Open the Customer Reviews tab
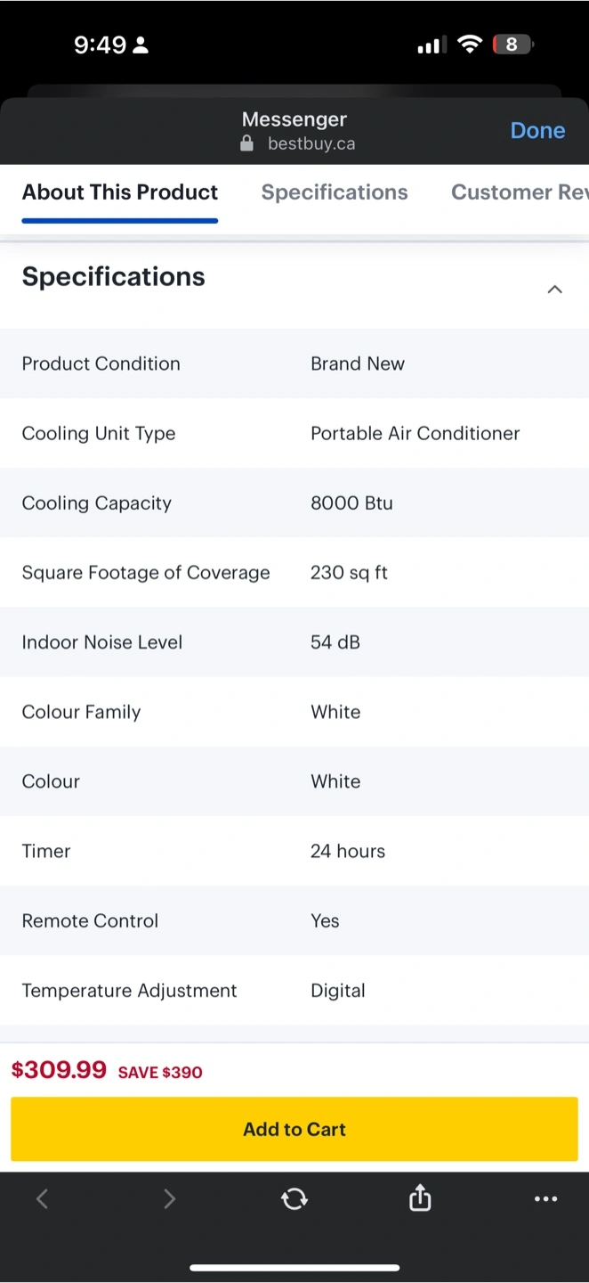Image resolution: width=589 pixels, height=1283 pixels. click(x=520, y=192)
